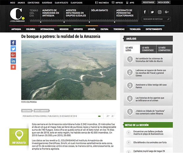
Task: Expand the ballena jorobada note arrow
Action: coord(129,133)
